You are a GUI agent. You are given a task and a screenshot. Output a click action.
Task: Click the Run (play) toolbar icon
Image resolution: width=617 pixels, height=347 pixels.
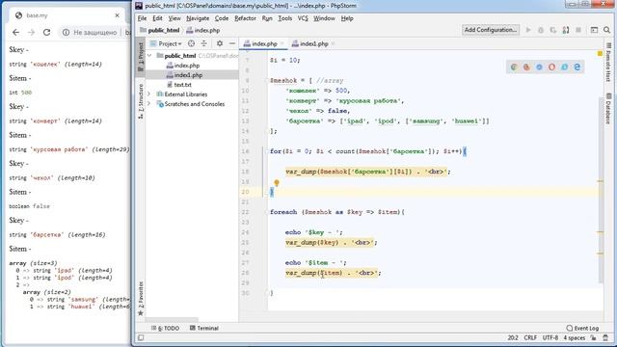click(528, 30)
